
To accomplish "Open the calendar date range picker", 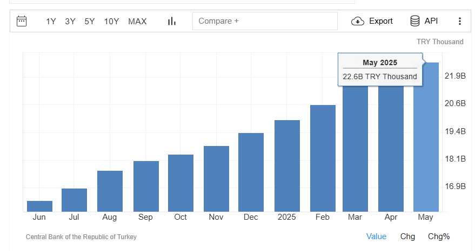I will coord(22,21).
